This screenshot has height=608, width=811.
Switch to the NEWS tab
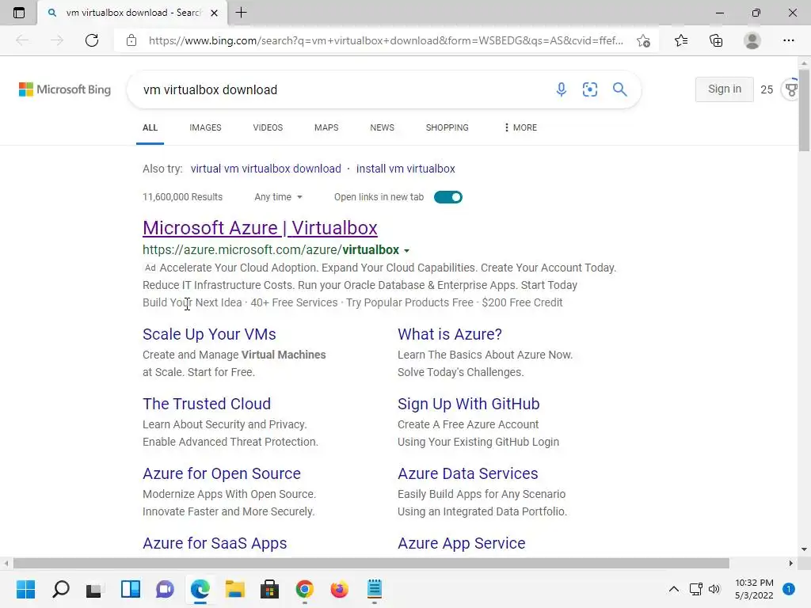pyautogui.click(x=383, y=127)
